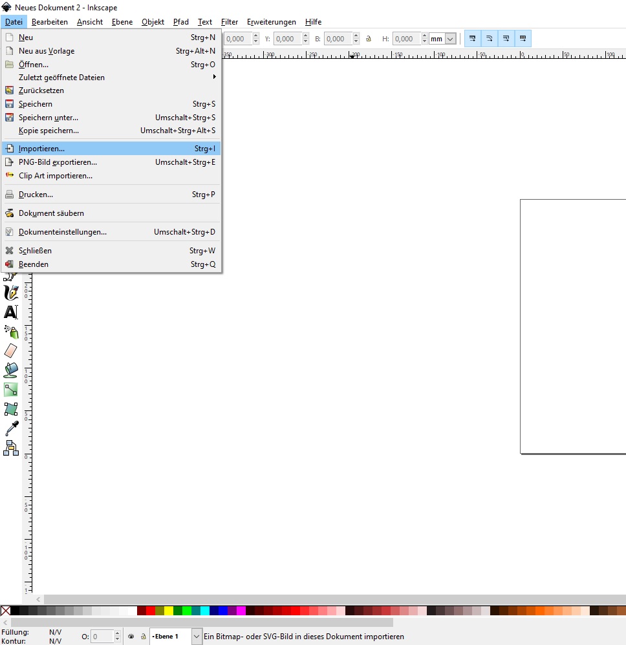This screenshot has height=645, width=626.
Task: Click the Dokument säubern icon
Action: 9,213
